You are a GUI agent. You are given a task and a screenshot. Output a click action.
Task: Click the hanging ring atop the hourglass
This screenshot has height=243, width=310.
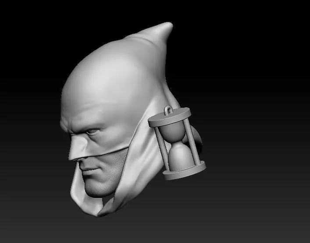168,110
